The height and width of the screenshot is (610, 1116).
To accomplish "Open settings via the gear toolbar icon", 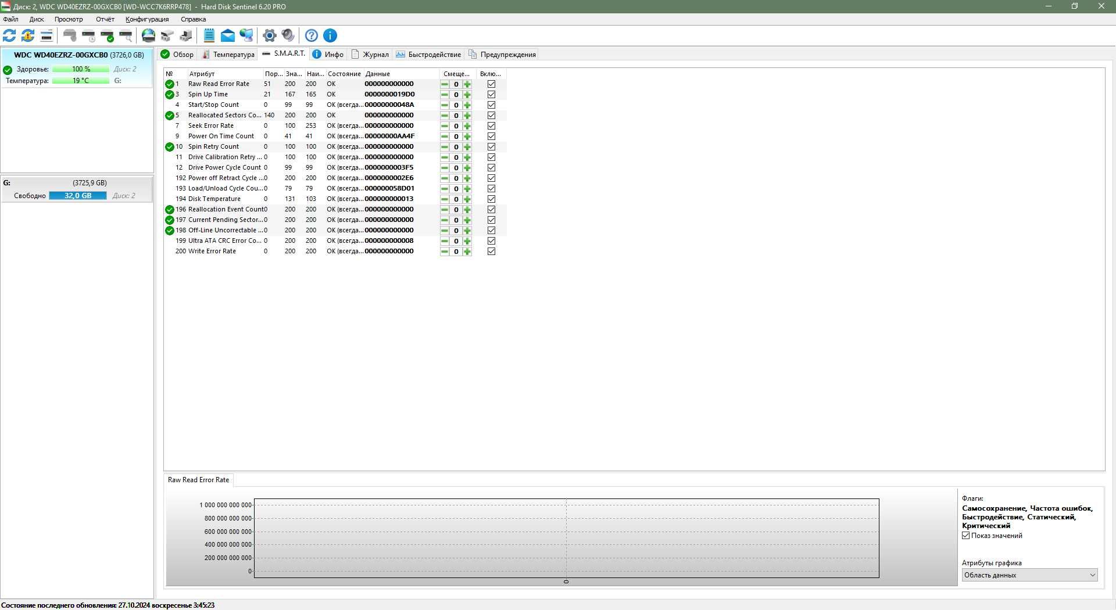I will [270, 35].
